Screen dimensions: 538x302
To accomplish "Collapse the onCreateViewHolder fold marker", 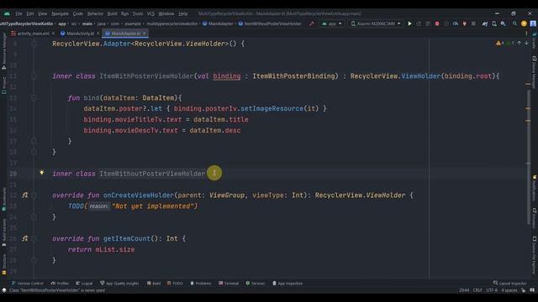I will (34, 195).
